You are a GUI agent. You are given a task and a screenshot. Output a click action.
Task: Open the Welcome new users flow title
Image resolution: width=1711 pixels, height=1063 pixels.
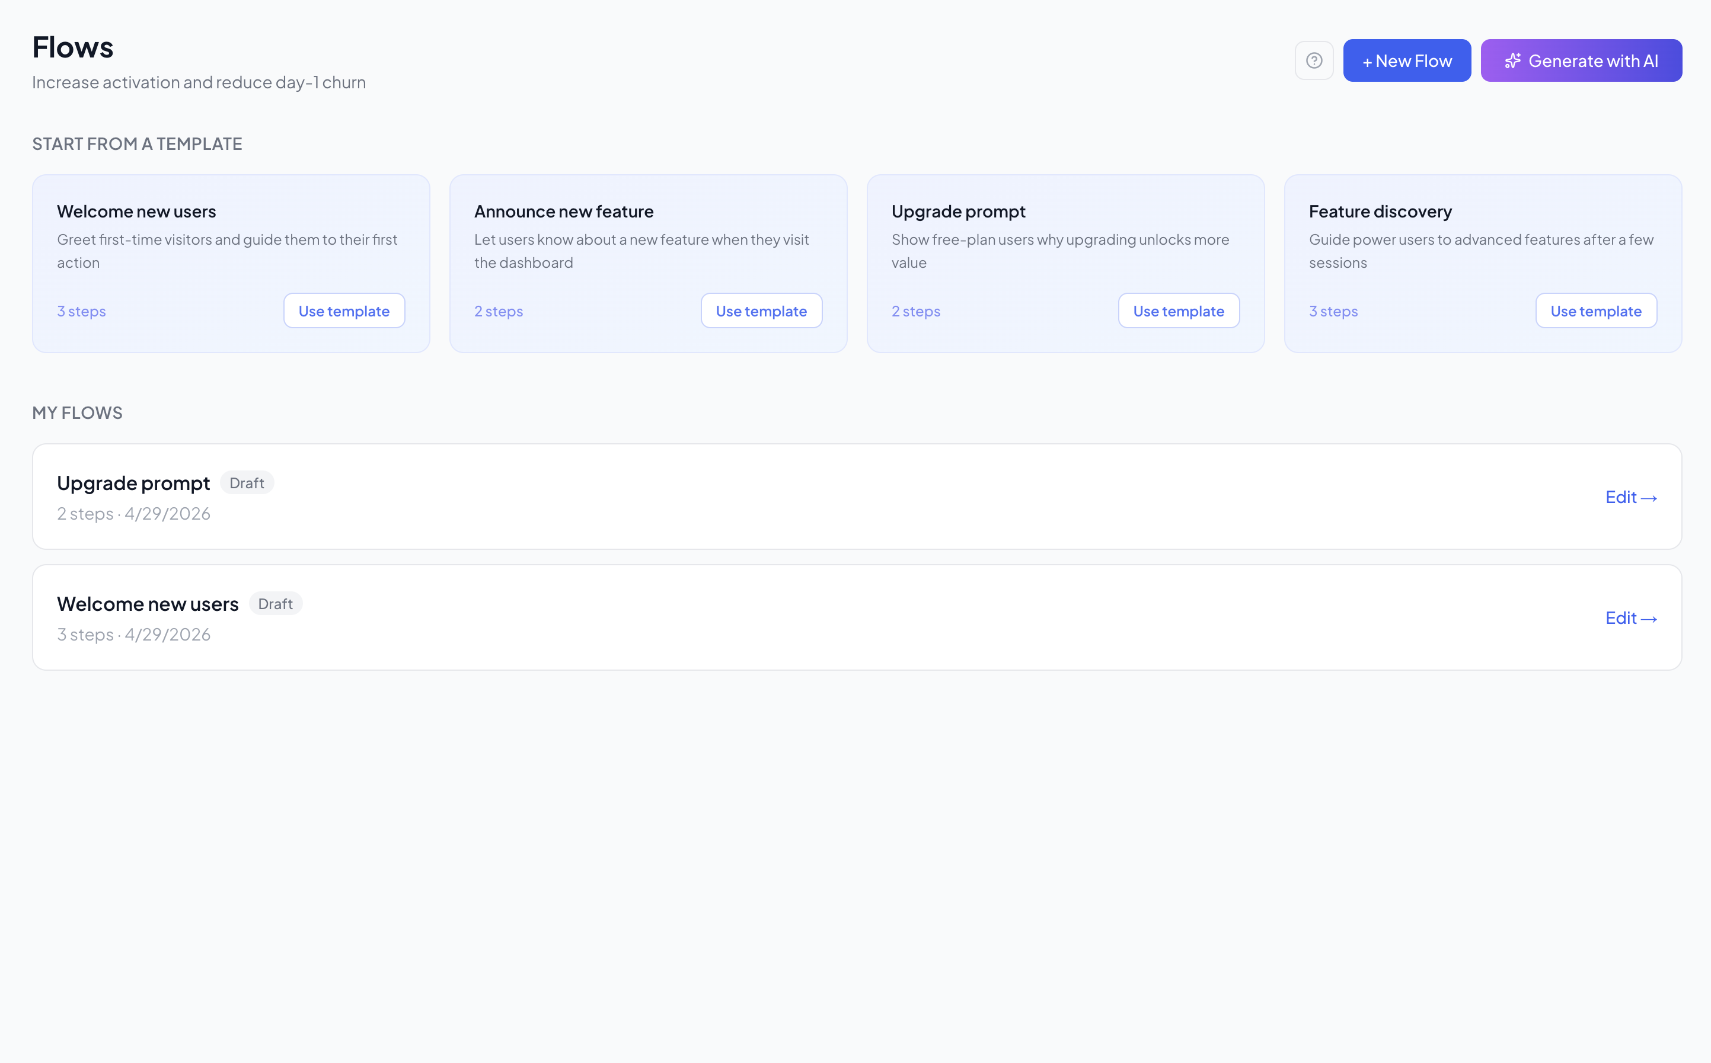(x=148, y=604)
